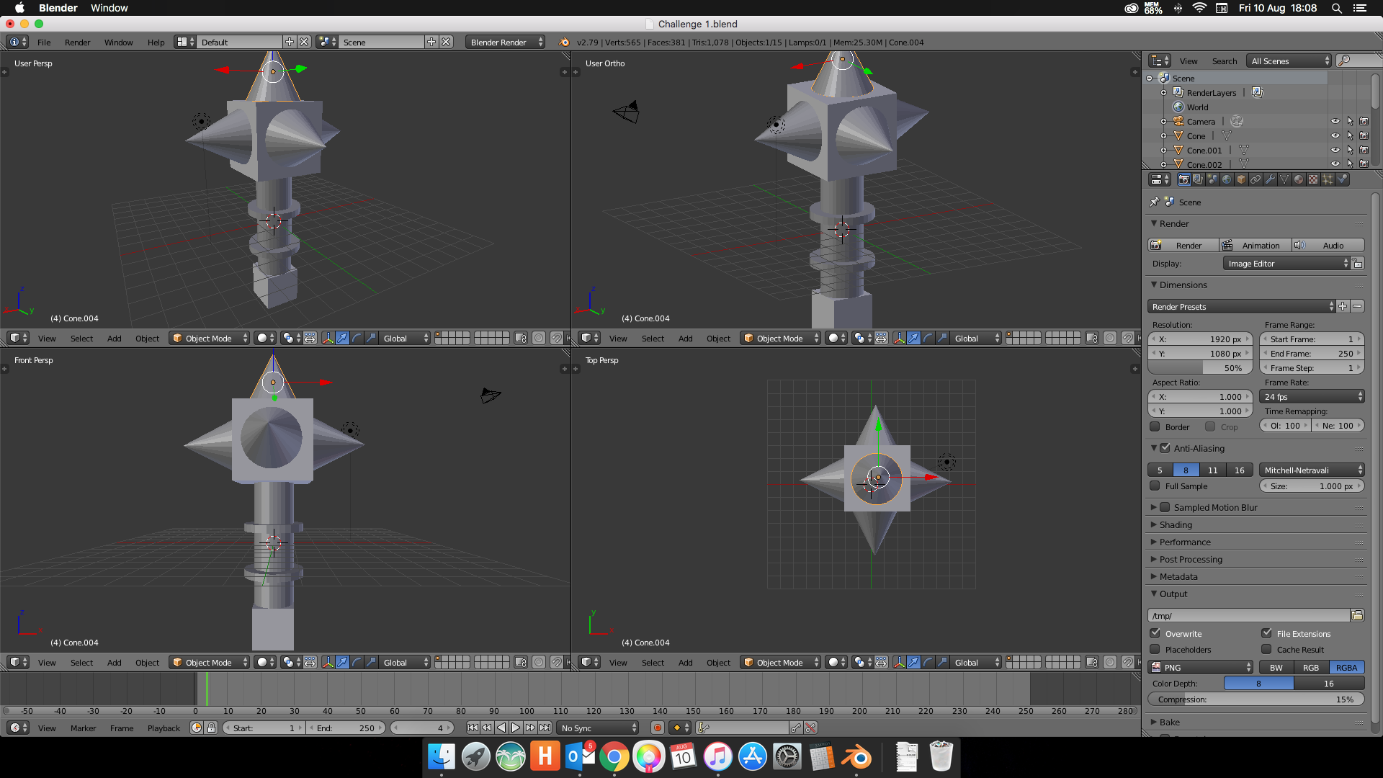Open the Texture properties tab
Screen dimensions: 1383x778
1313,179
